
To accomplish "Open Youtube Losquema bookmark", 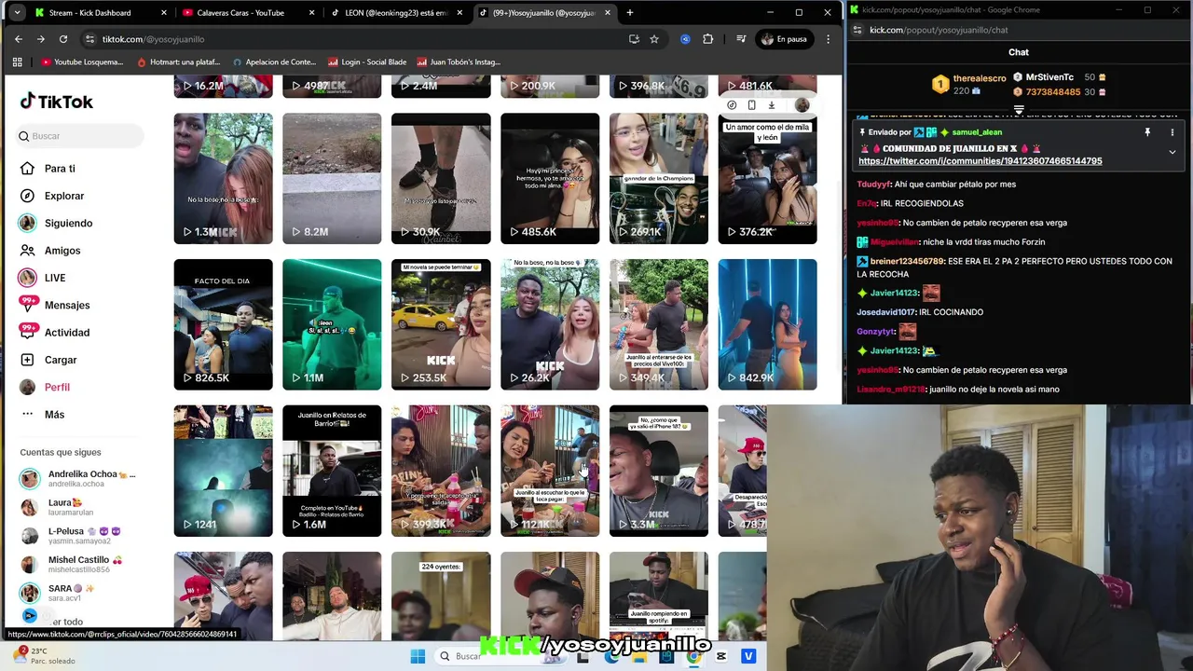I will (83, 62).
